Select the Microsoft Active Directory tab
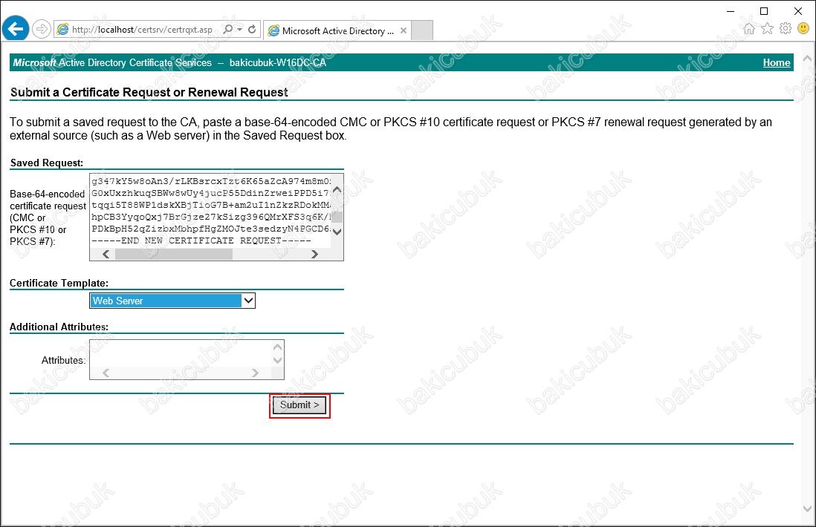 tap(337, 30)
